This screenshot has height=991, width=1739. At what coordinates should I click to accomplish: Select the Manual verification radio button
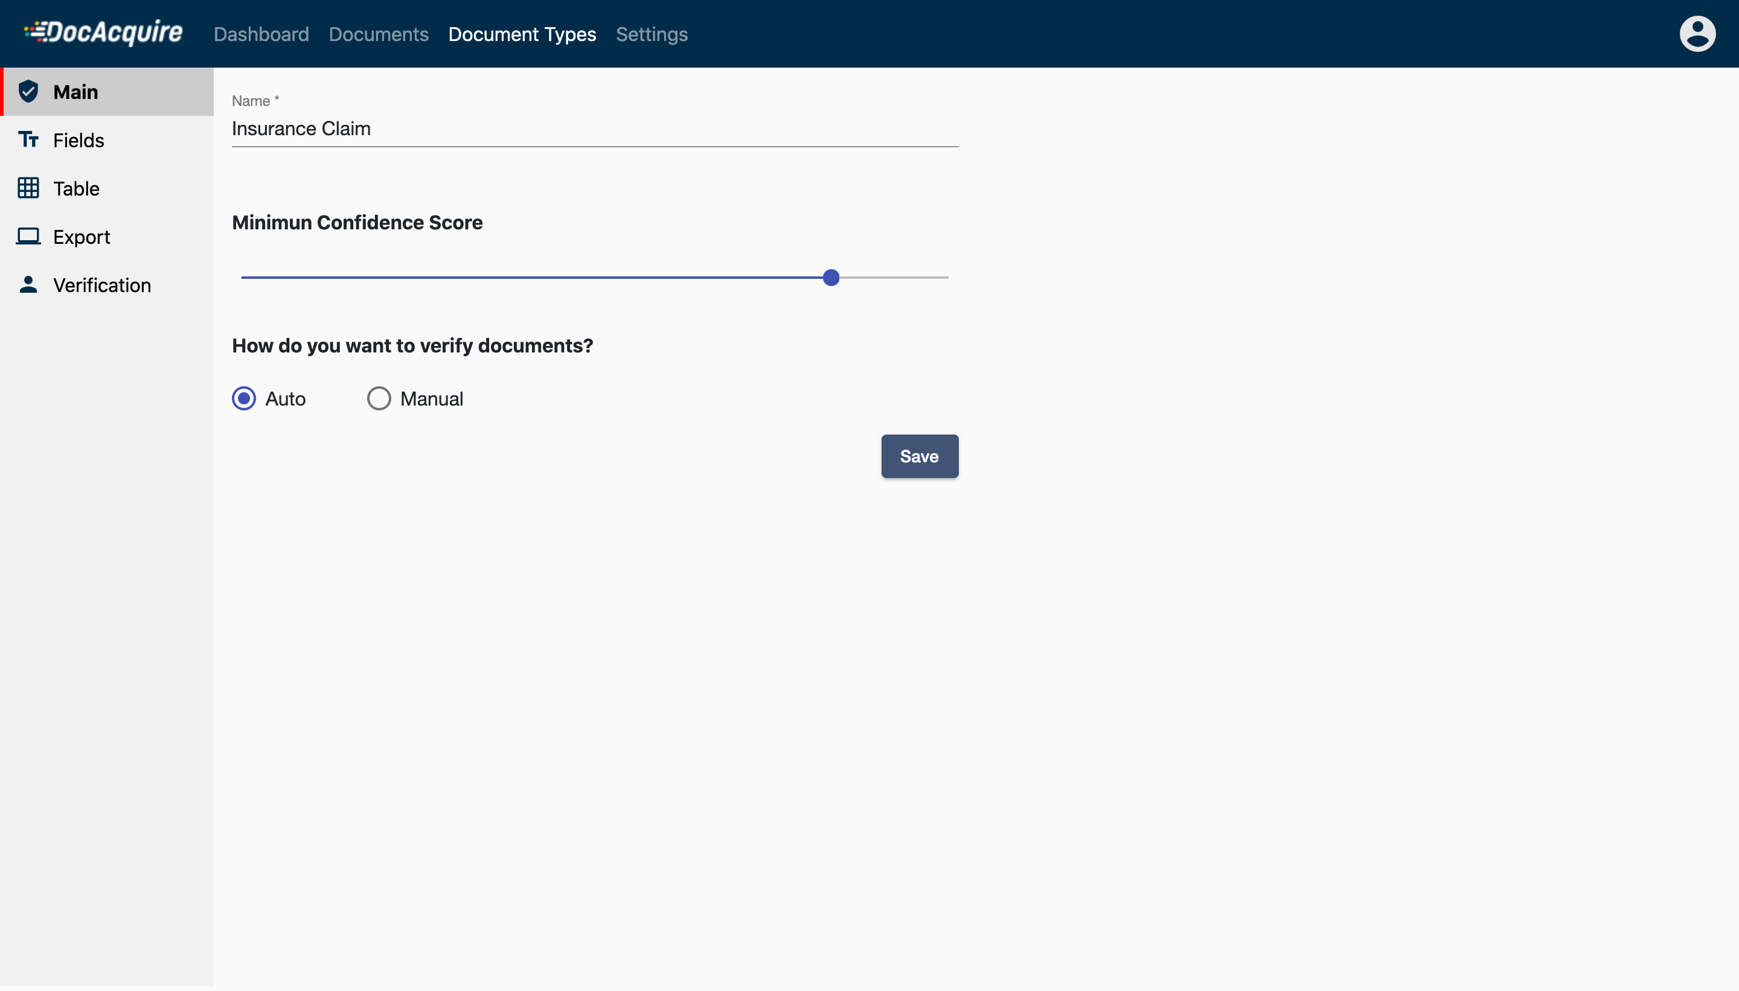click(379, 398)
